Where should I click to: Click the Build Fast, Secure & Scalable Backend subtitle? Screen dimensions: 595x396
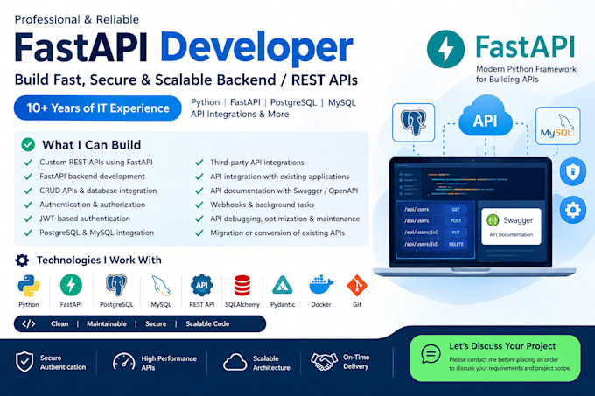(x=185, y=80)
